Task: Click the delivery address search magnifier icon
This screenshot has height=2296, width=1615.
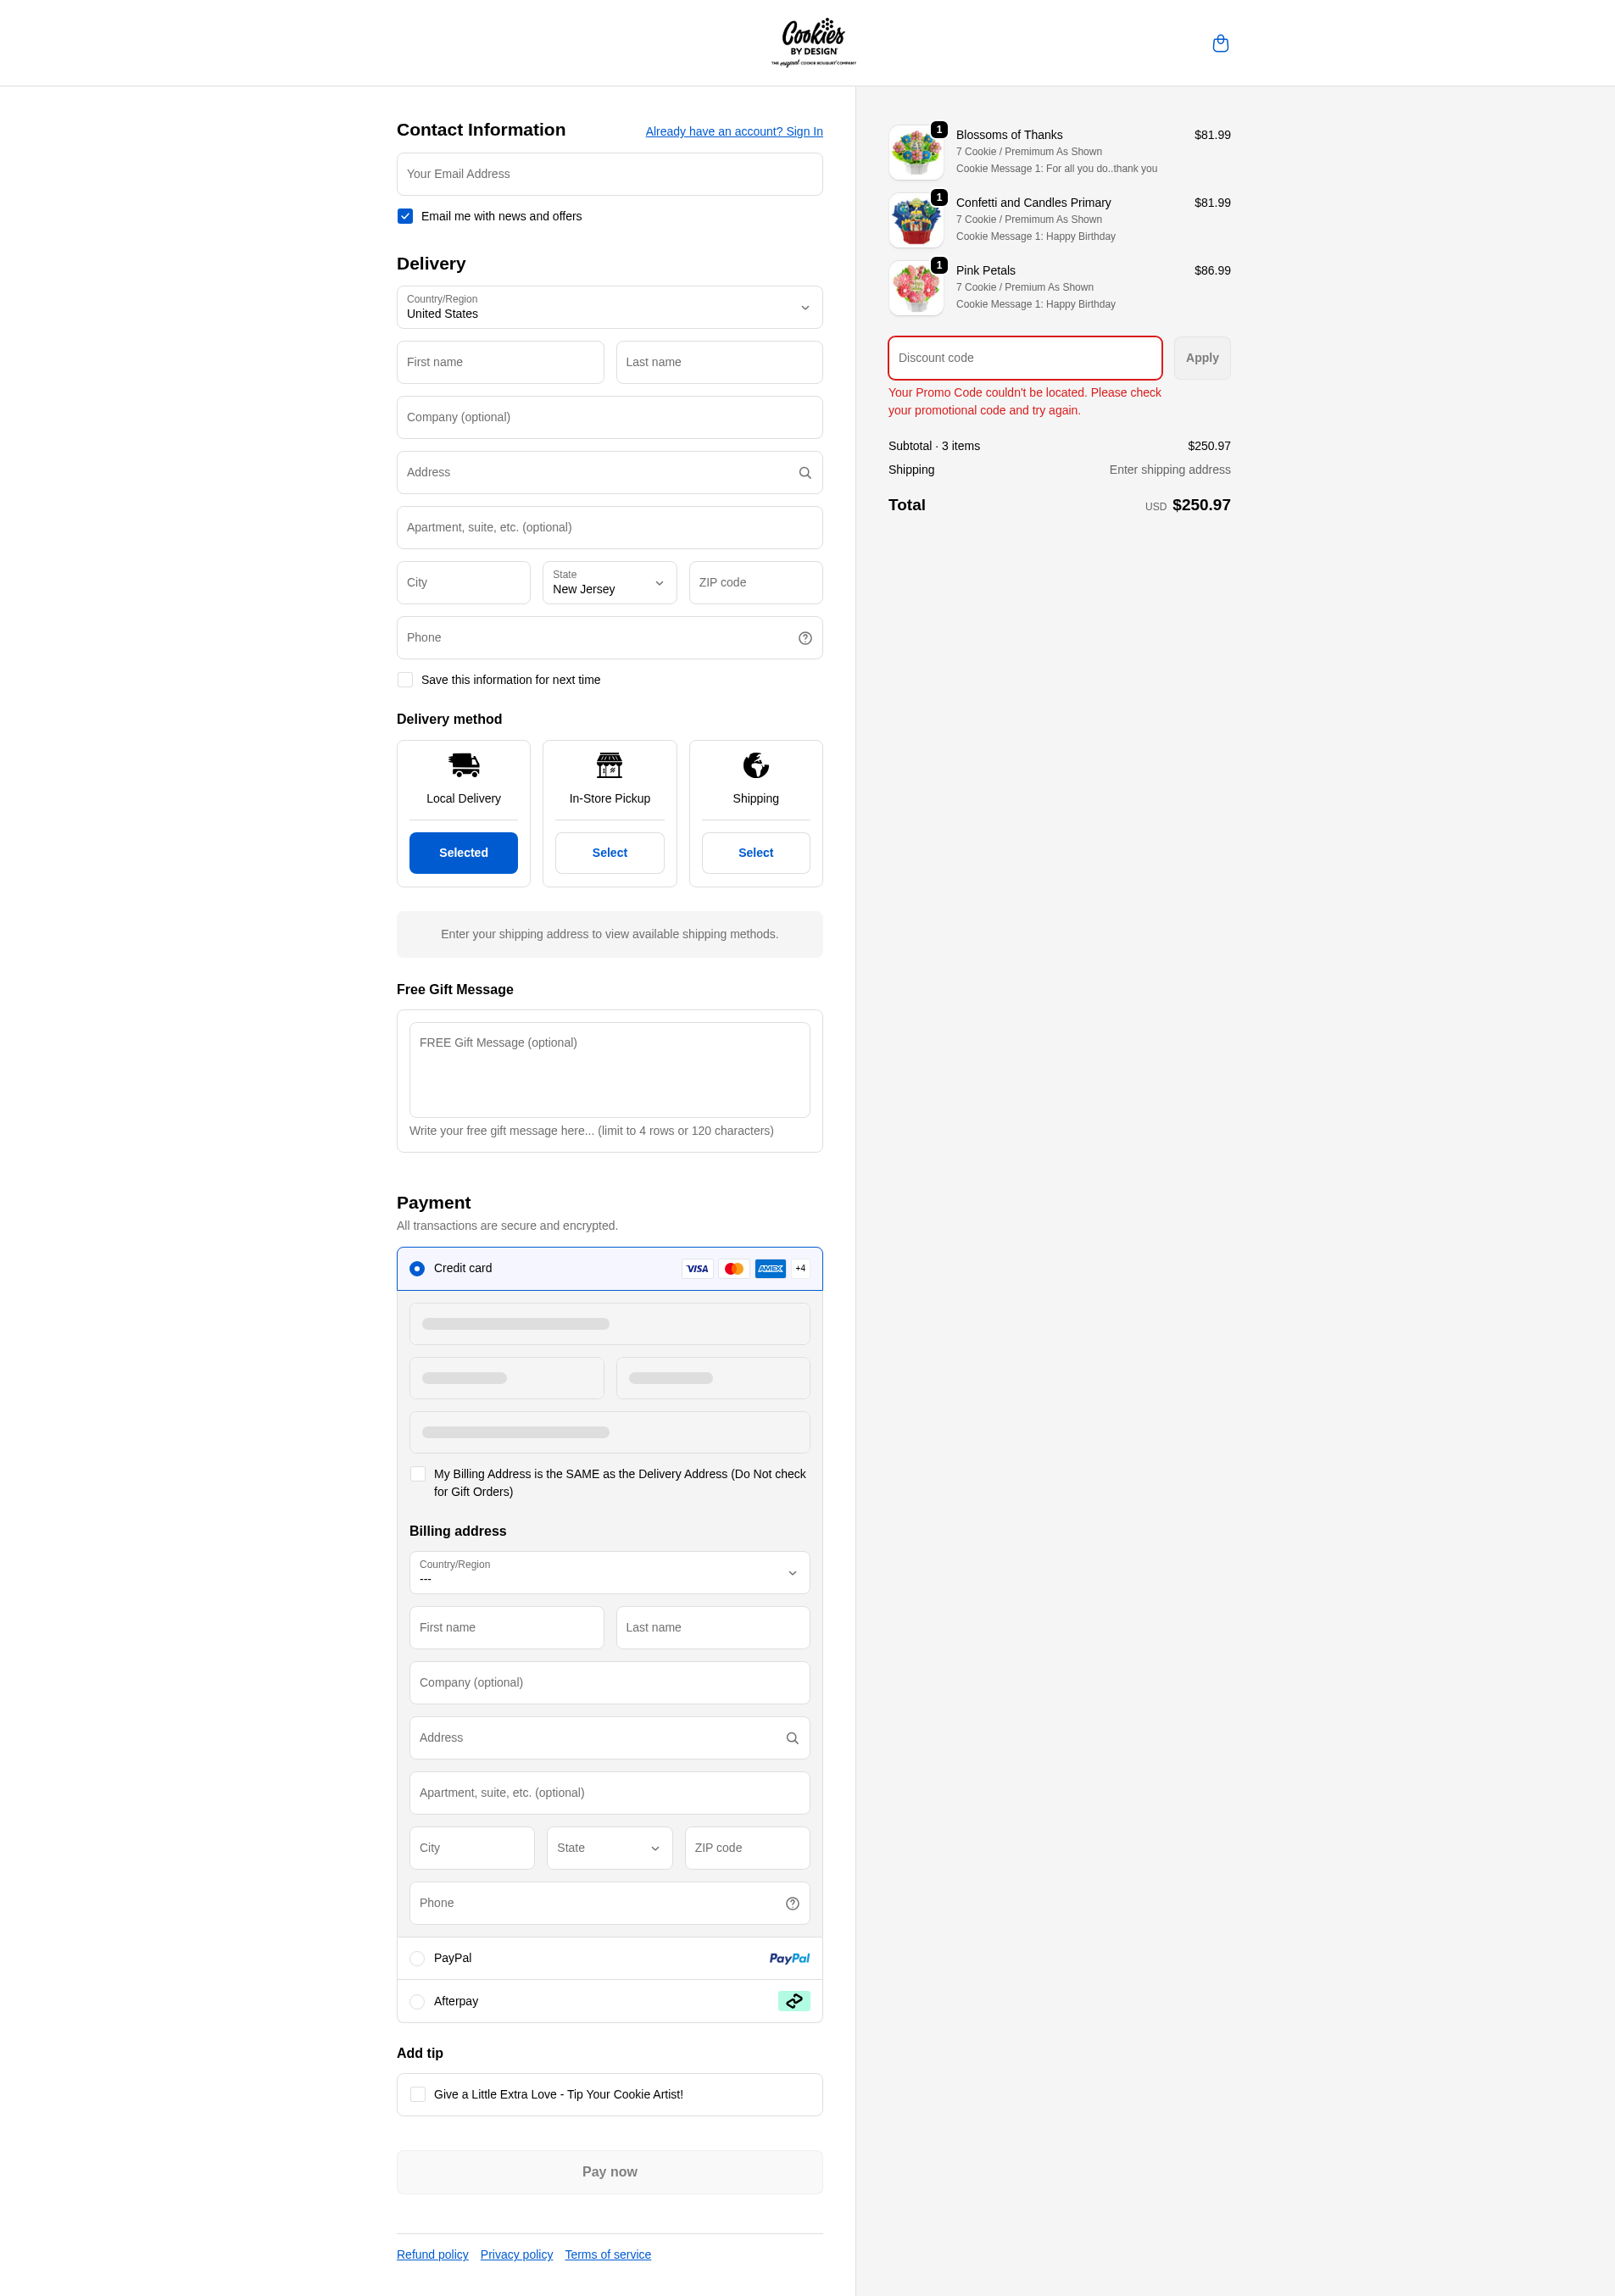Action: [x=805, y=473]
